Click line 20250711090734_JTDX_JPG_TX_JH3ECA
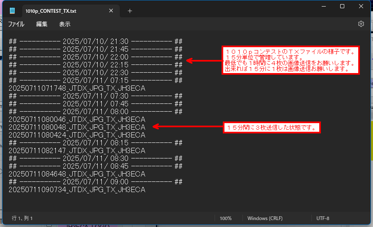This screenshot has width=373, height=227. click(x=77, y=190)
